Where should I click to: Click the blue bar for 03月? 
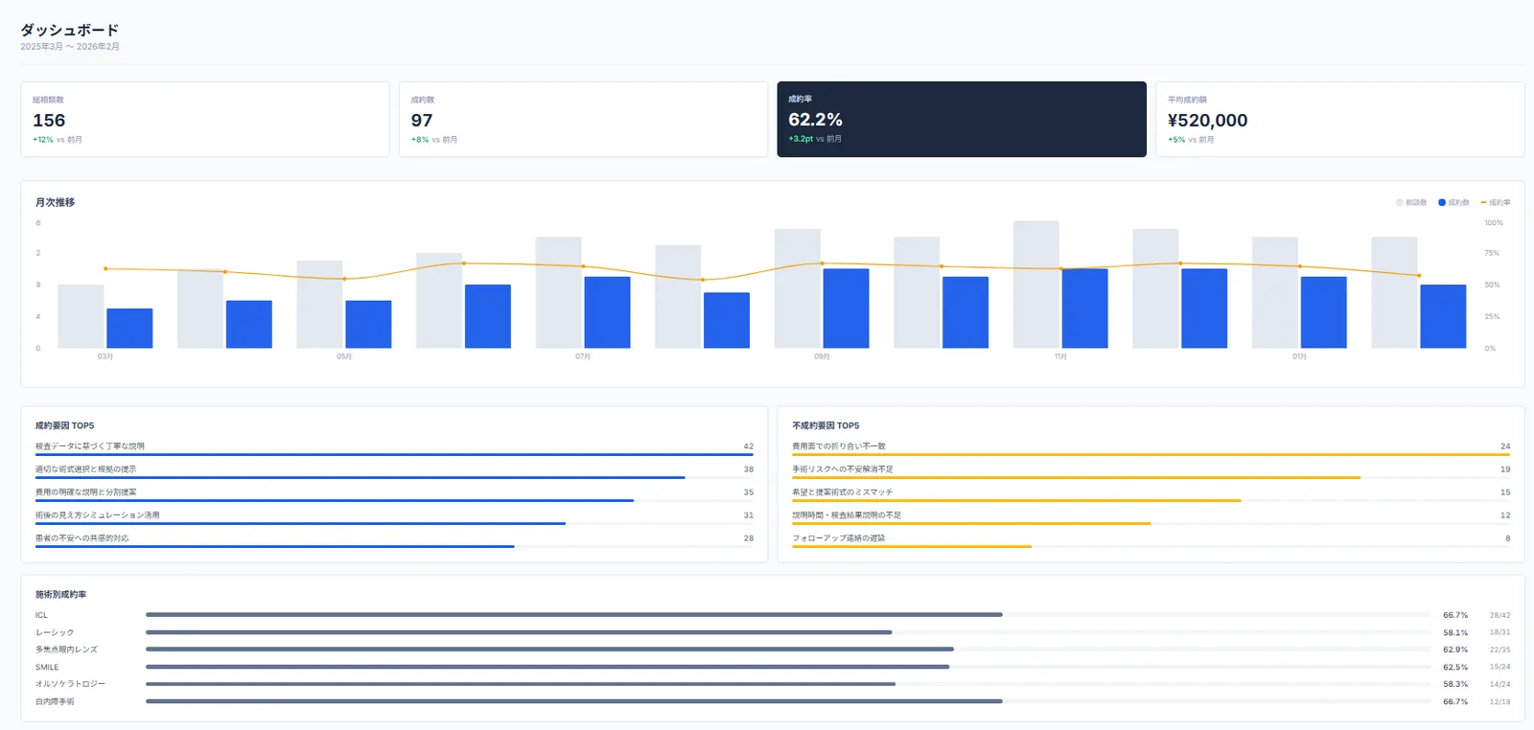[129, 328]
